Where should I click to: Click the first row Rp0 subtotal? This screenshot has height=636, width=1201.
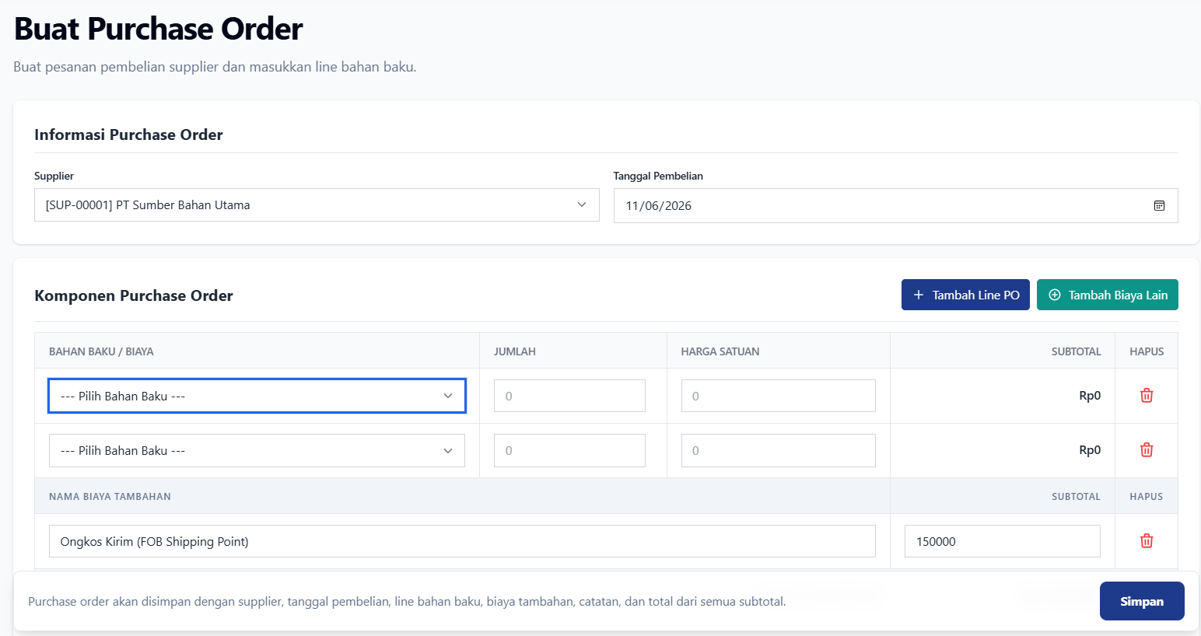[x=1090, y=396]
